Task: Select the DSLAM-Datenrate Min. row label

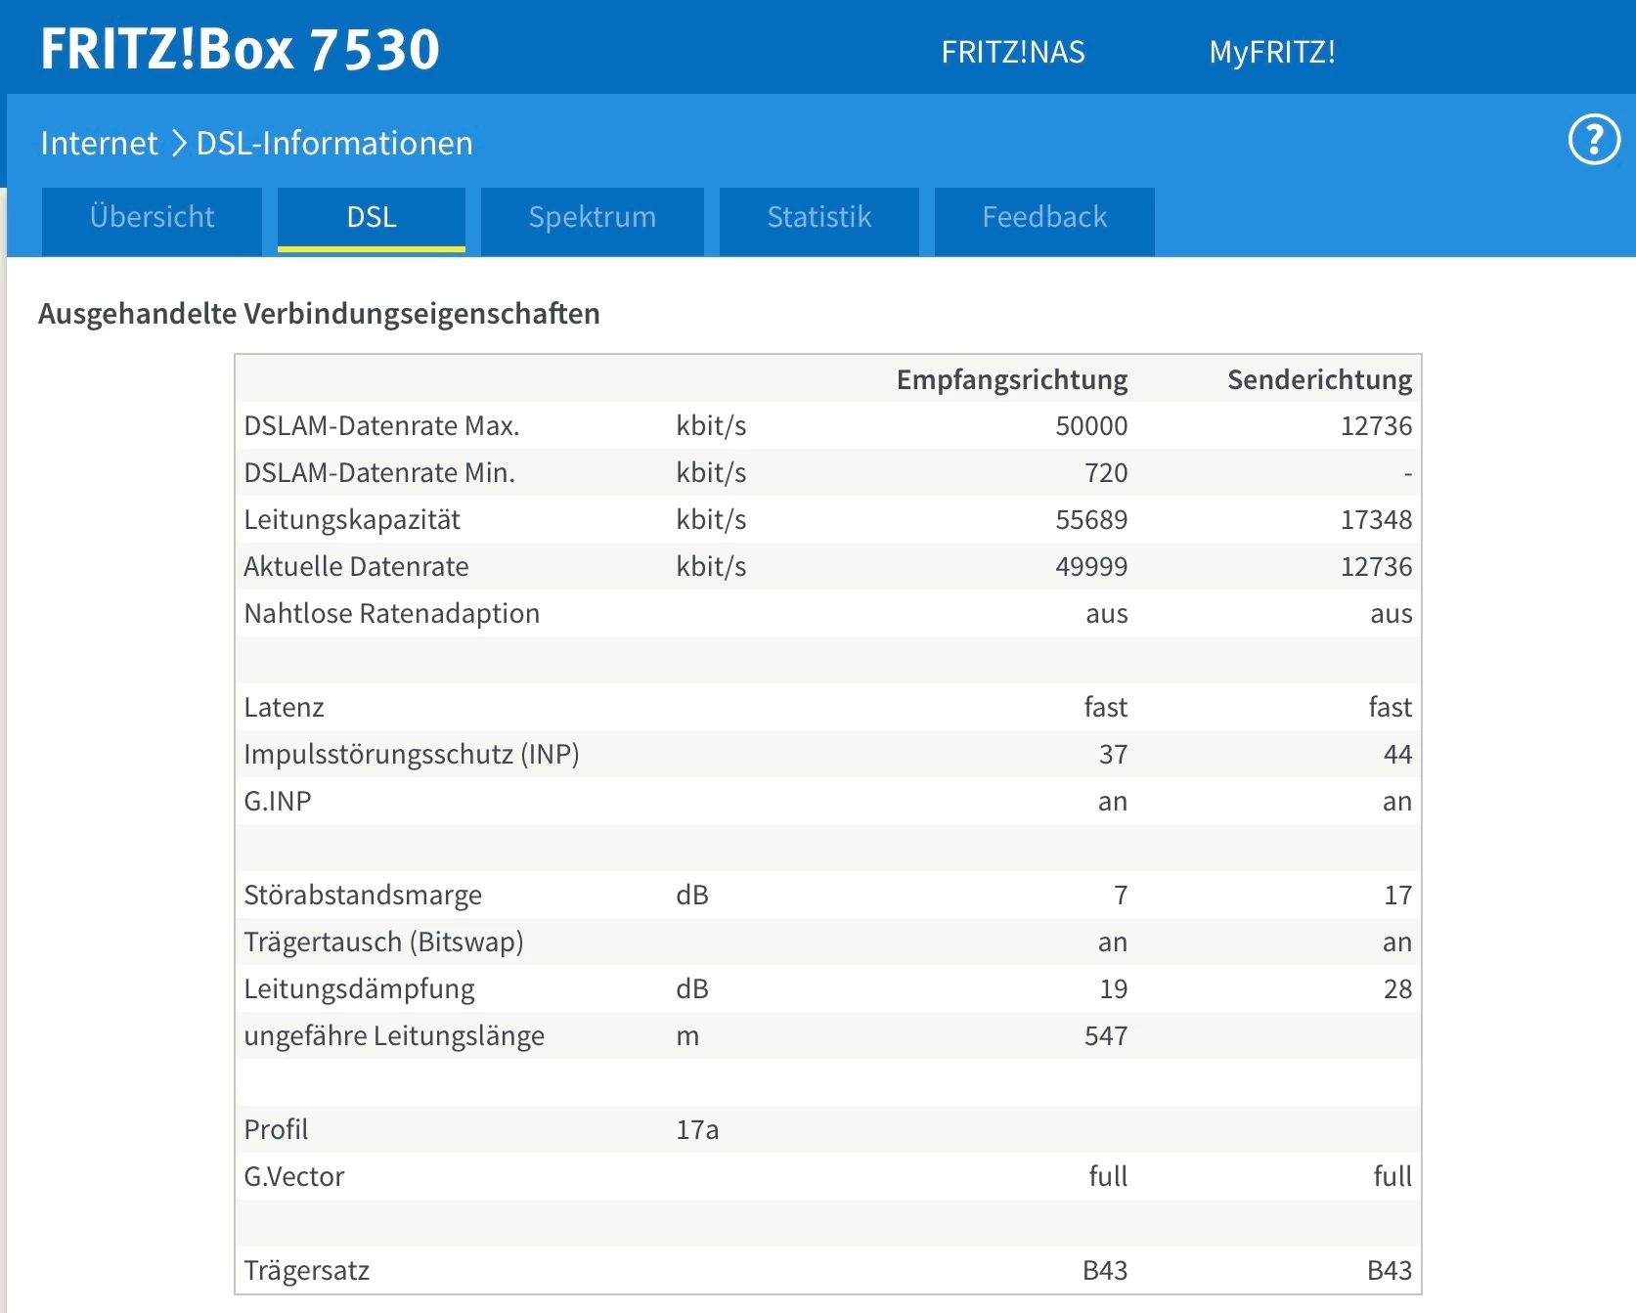Action: [x=379, y=473]
